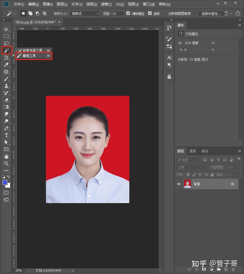
Task: Toggle the 连续 checkbox
Action: coord(150,13)
